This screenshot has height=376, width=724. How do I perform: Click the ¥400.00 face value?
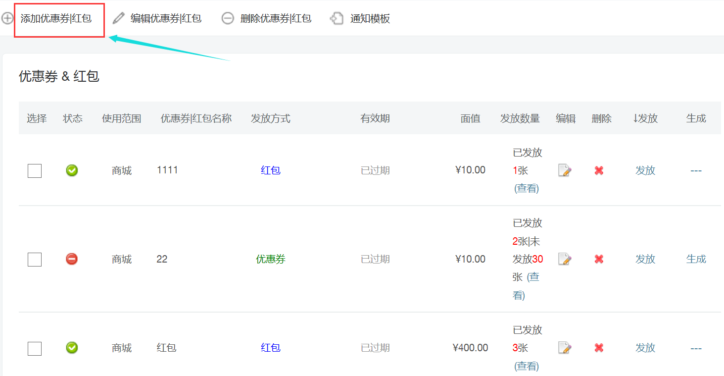click(470, 348)
